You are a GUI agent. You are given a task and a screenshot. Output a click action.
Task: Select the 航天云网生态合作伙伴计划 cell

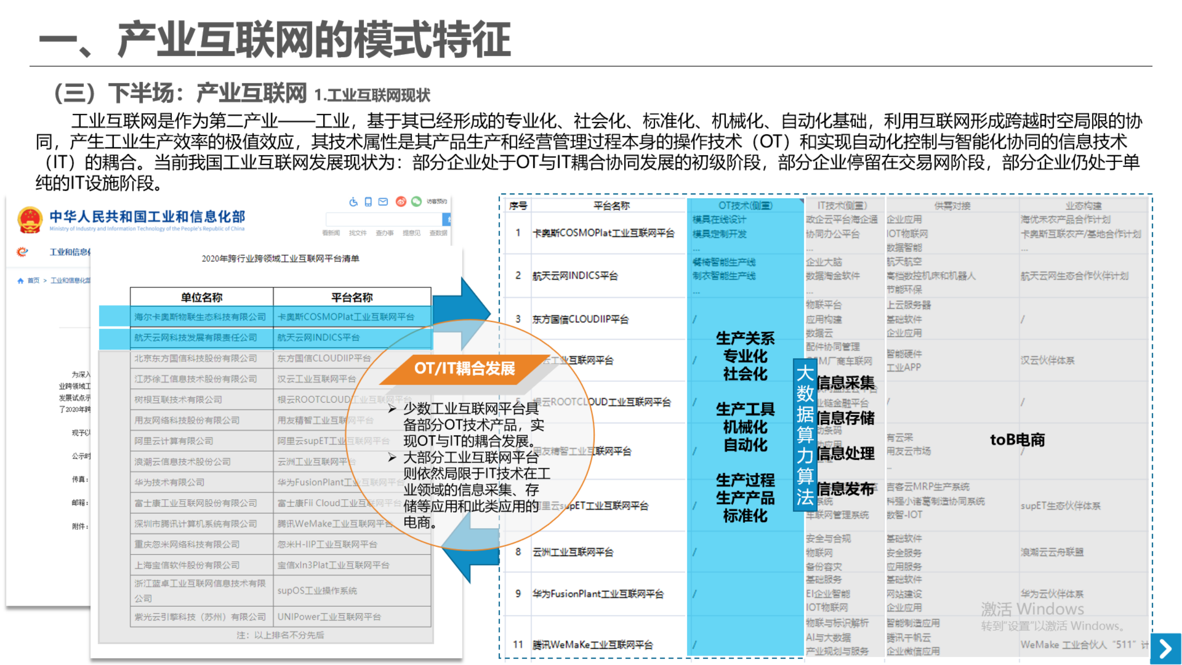[1074, 276]
